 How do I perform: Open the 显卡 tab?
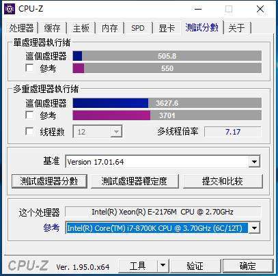[167, 28]
